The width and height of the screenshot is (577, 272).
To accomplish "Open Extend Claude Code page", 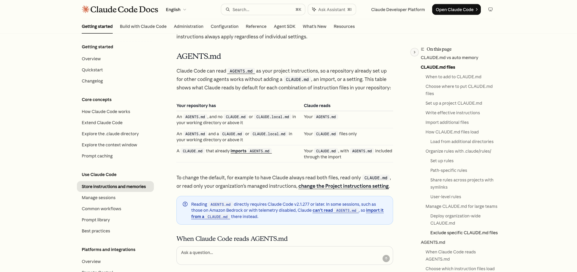I will pos(102,123).
